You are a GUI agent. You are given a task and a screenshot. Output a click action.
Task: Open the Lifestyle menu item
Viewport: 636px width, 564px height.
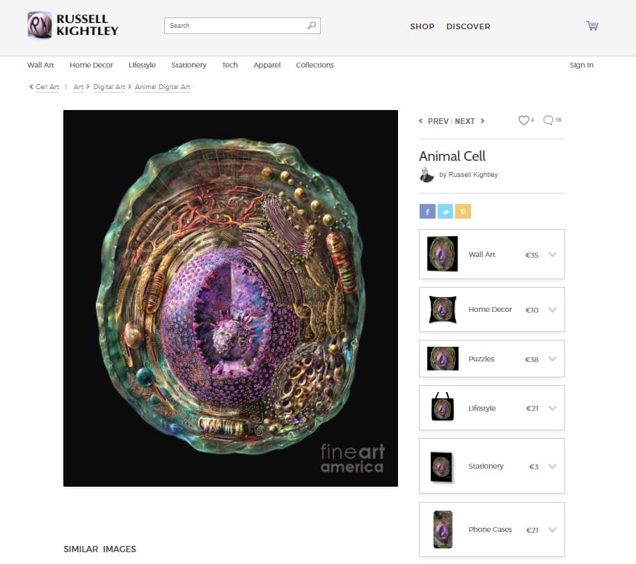click(x=142, y=65)
